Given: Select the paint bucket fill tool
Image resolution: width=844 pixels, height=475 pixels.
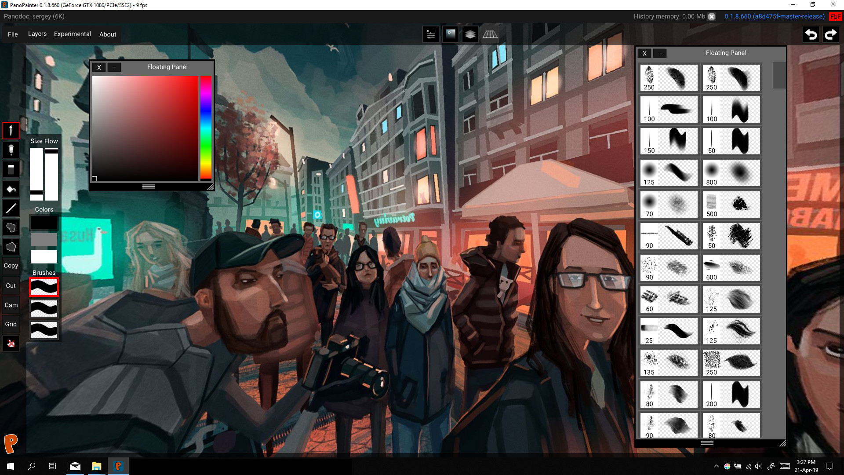Looking at the screenshot, I should (11, 189).
